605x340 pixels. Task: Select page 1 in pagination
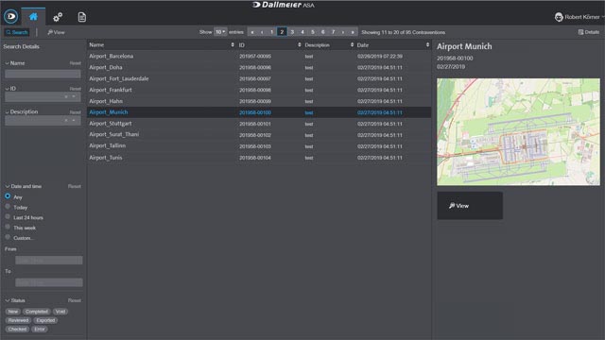tap(271, 32)
